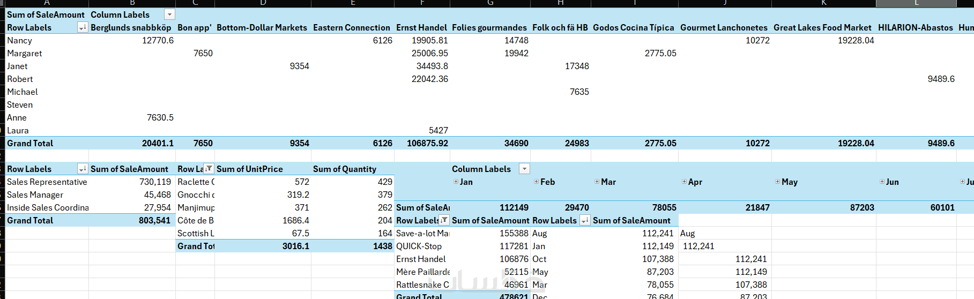The image size is (974, 299).
Task: Click cell value 25006.95 in Margaret row
Action: pos(430,53)
